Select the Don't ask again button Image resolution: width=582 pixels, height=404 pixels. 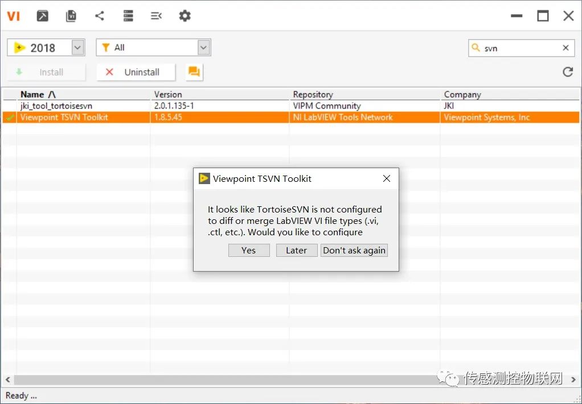point(354,251)
